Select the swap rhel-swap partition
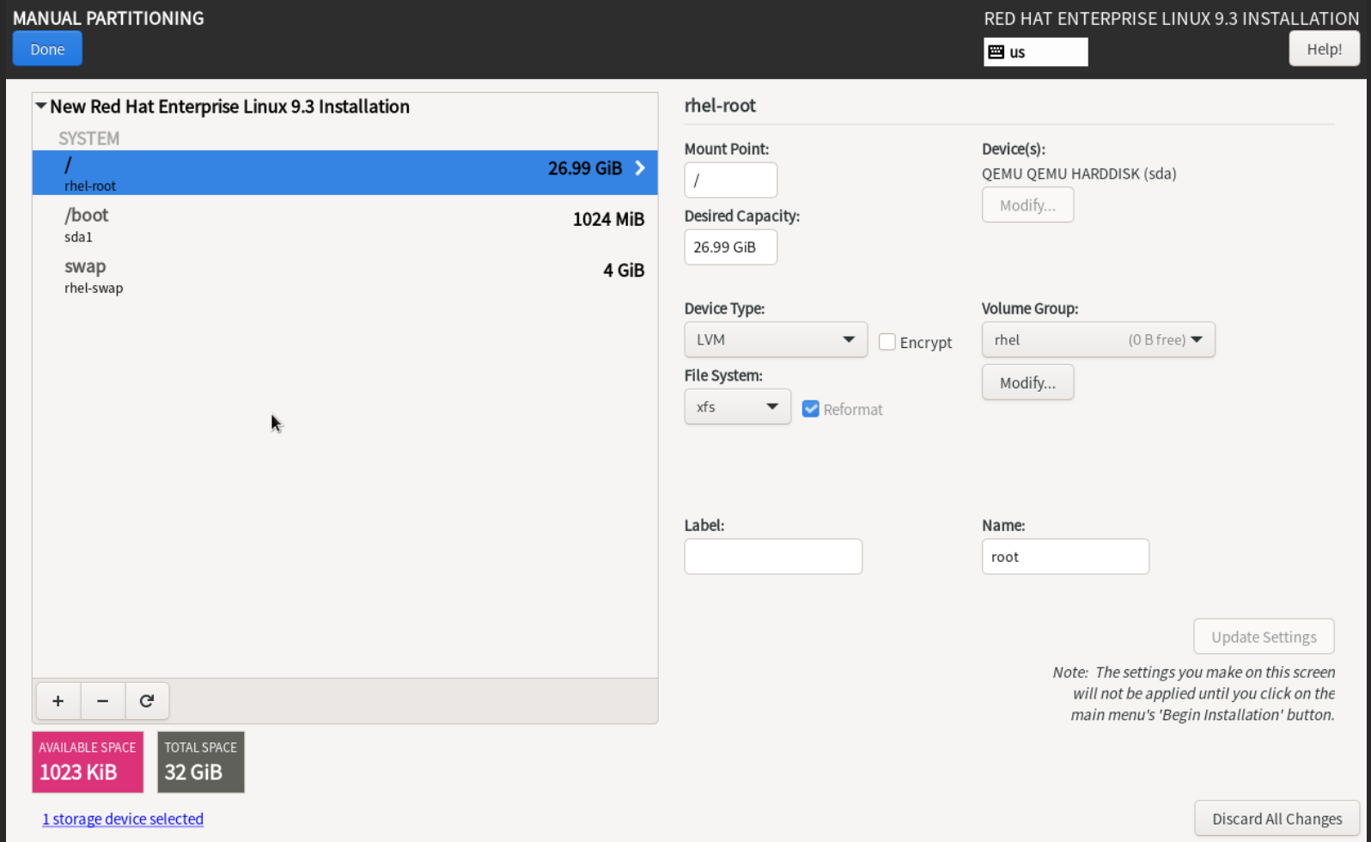 click(344, 275)
